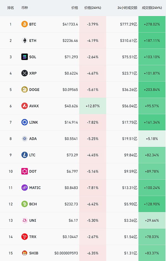Sort by 24小时成交额 column header
166x261 pixels.
(127, 8)
